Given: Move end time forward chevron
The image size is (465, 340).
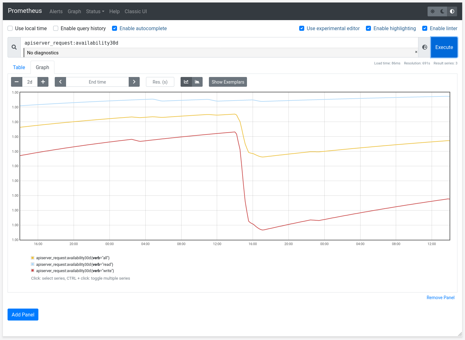Looking at the screenshot, I should 134,82.
